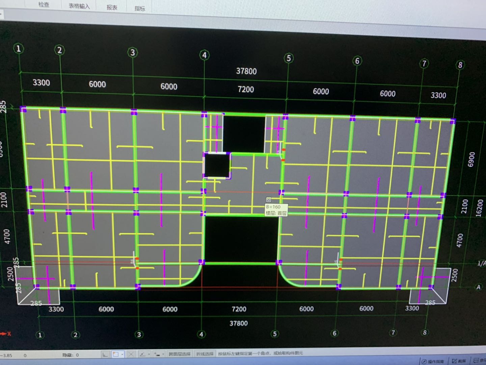Click axis bubble 6 at the top
The width and height of the screenshot is (486, 365).
click(x=357, y=61)
